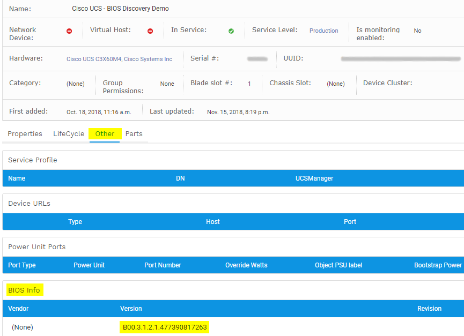The image size is (464, 336).
Task: Click the DN column in Service Profile
Action: 180,178
